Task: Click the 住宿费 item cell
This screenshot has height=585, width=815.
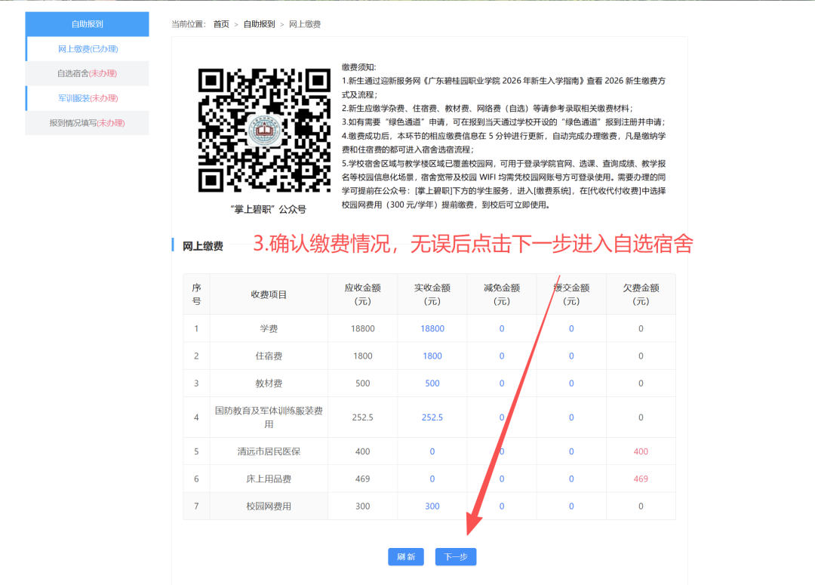Action: click(269, 356)
